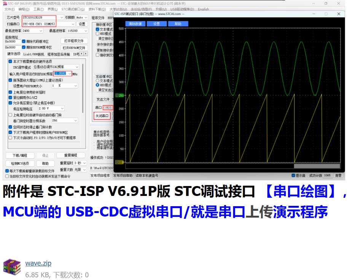Enable 上电复位时由硬件自动启动看门狗 checkbox
Image resolution: width=347 pixels, height=280 pixels.
point(10,115)
